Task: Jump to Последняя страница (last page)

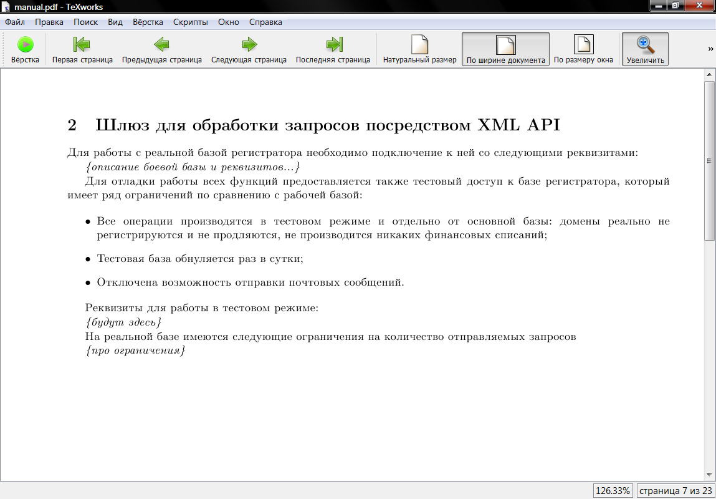Action: click(x=333, y=49)
